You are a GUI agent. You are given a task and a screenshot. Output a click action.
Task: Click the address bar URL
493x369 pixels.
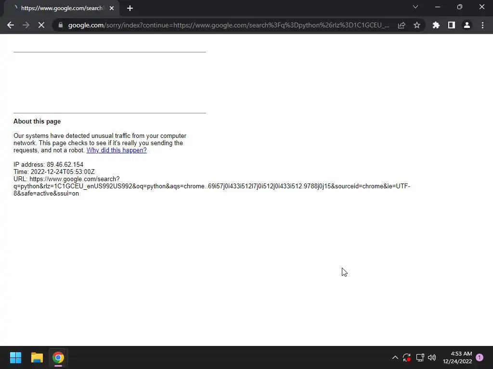[x=229, y=25]
